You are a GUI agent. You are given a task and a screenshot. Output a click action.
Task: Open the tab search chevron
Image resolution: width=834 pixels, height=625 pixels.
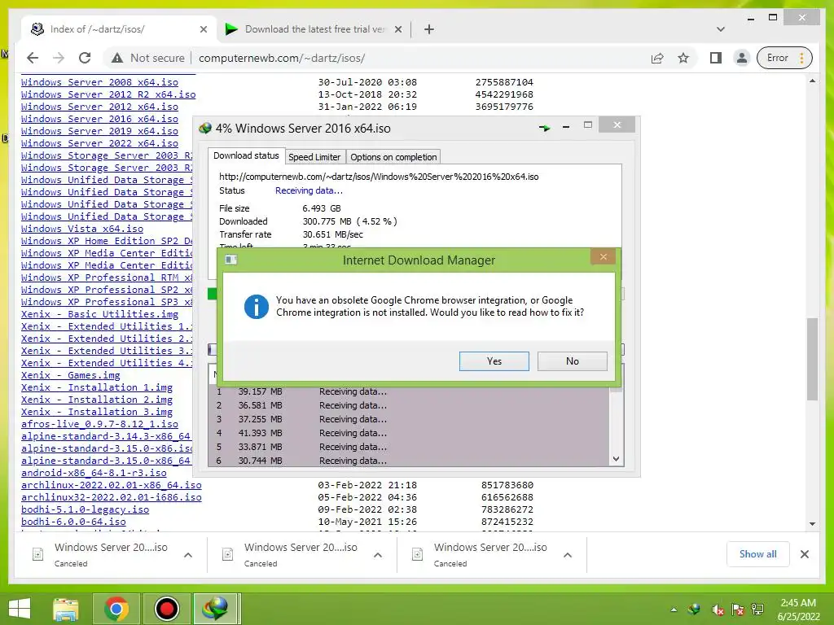[721, 29]
